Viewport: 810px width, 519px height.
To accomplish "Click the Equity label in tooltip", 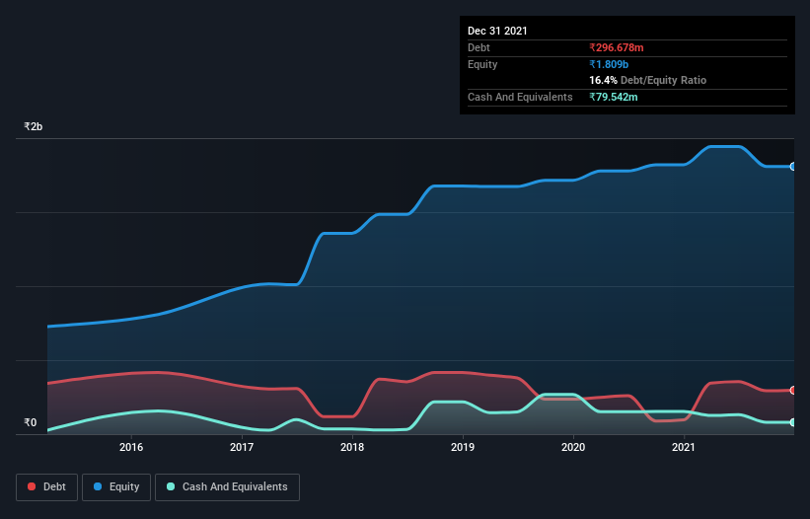I will 482,64.
